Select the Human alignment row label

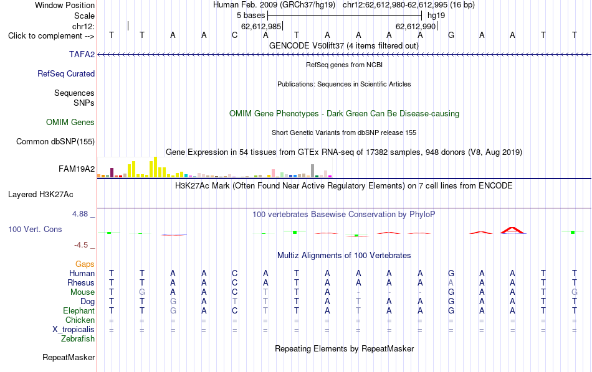(82, 274)
